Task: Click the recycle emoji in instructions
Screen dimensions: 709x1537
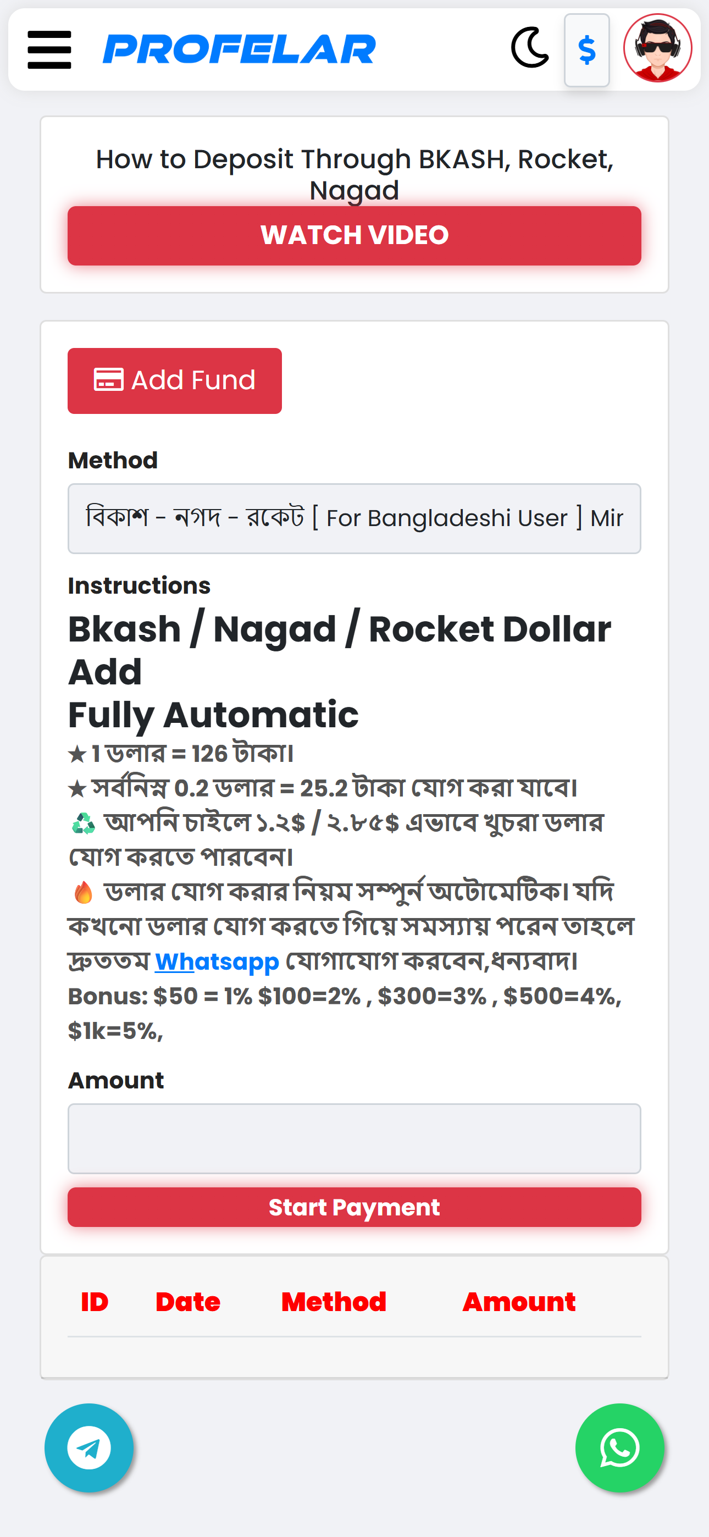Action: click(x=84, y=823)
